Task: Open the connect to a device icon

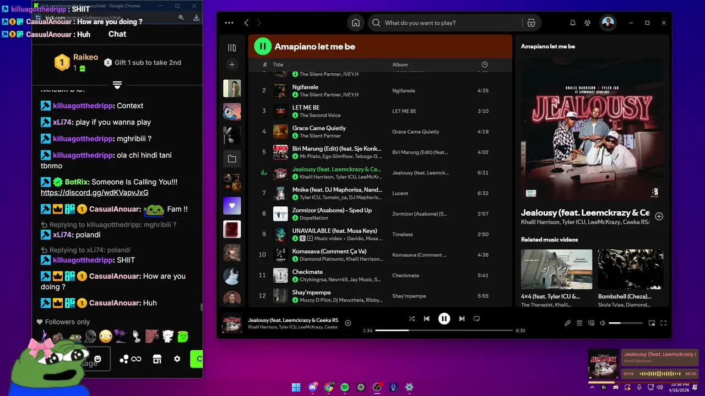Action: click(x=591, y=323)
